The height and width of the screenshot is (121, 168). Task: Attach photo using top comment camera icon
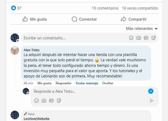[138, 38]
